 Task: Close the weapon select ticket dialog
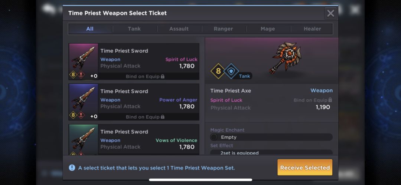[331, 13]
